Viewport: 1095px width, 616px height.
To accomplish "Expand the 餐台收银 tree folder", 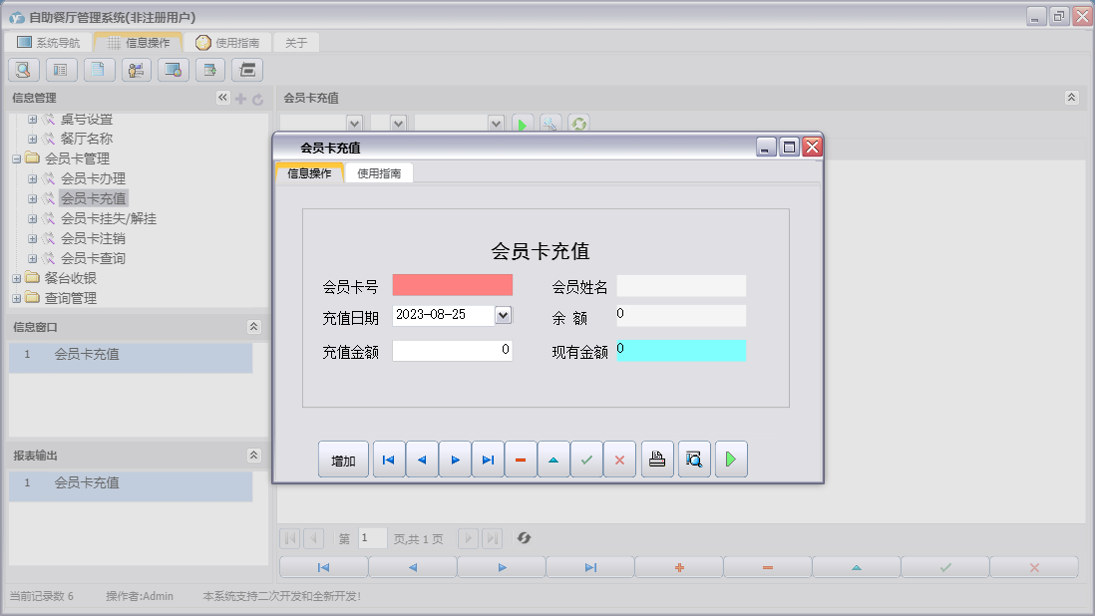I will [16, 278].
